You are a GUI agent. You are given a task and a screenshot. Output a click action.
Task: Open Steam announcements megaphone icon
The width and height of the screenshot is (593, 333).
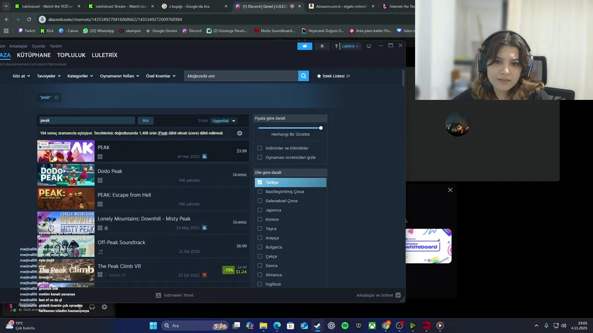click(305, 46)
